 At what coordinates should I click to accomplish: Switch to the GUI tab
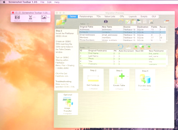tap(154, 17)
